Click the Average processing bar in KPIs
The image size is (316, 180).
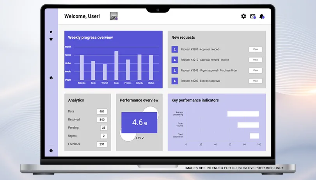coord(243,114)
